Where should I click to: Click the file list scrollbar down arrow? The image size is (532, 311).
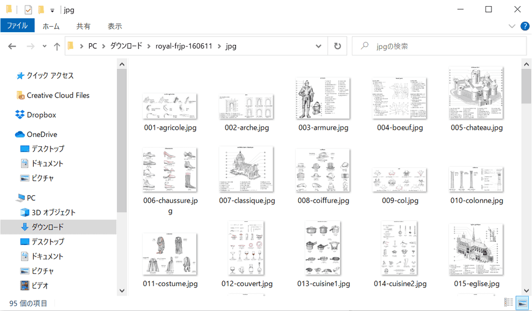[x=526, y=290]
